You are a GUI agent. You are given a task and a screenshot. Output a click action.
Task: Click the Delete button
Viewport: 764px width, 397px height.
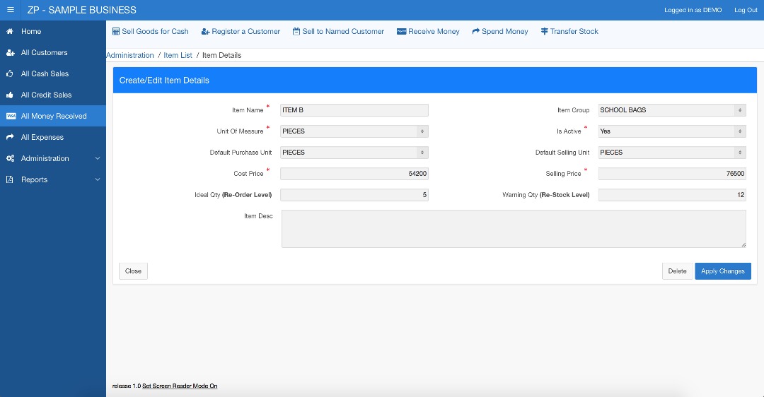click(x=677, y=271)
